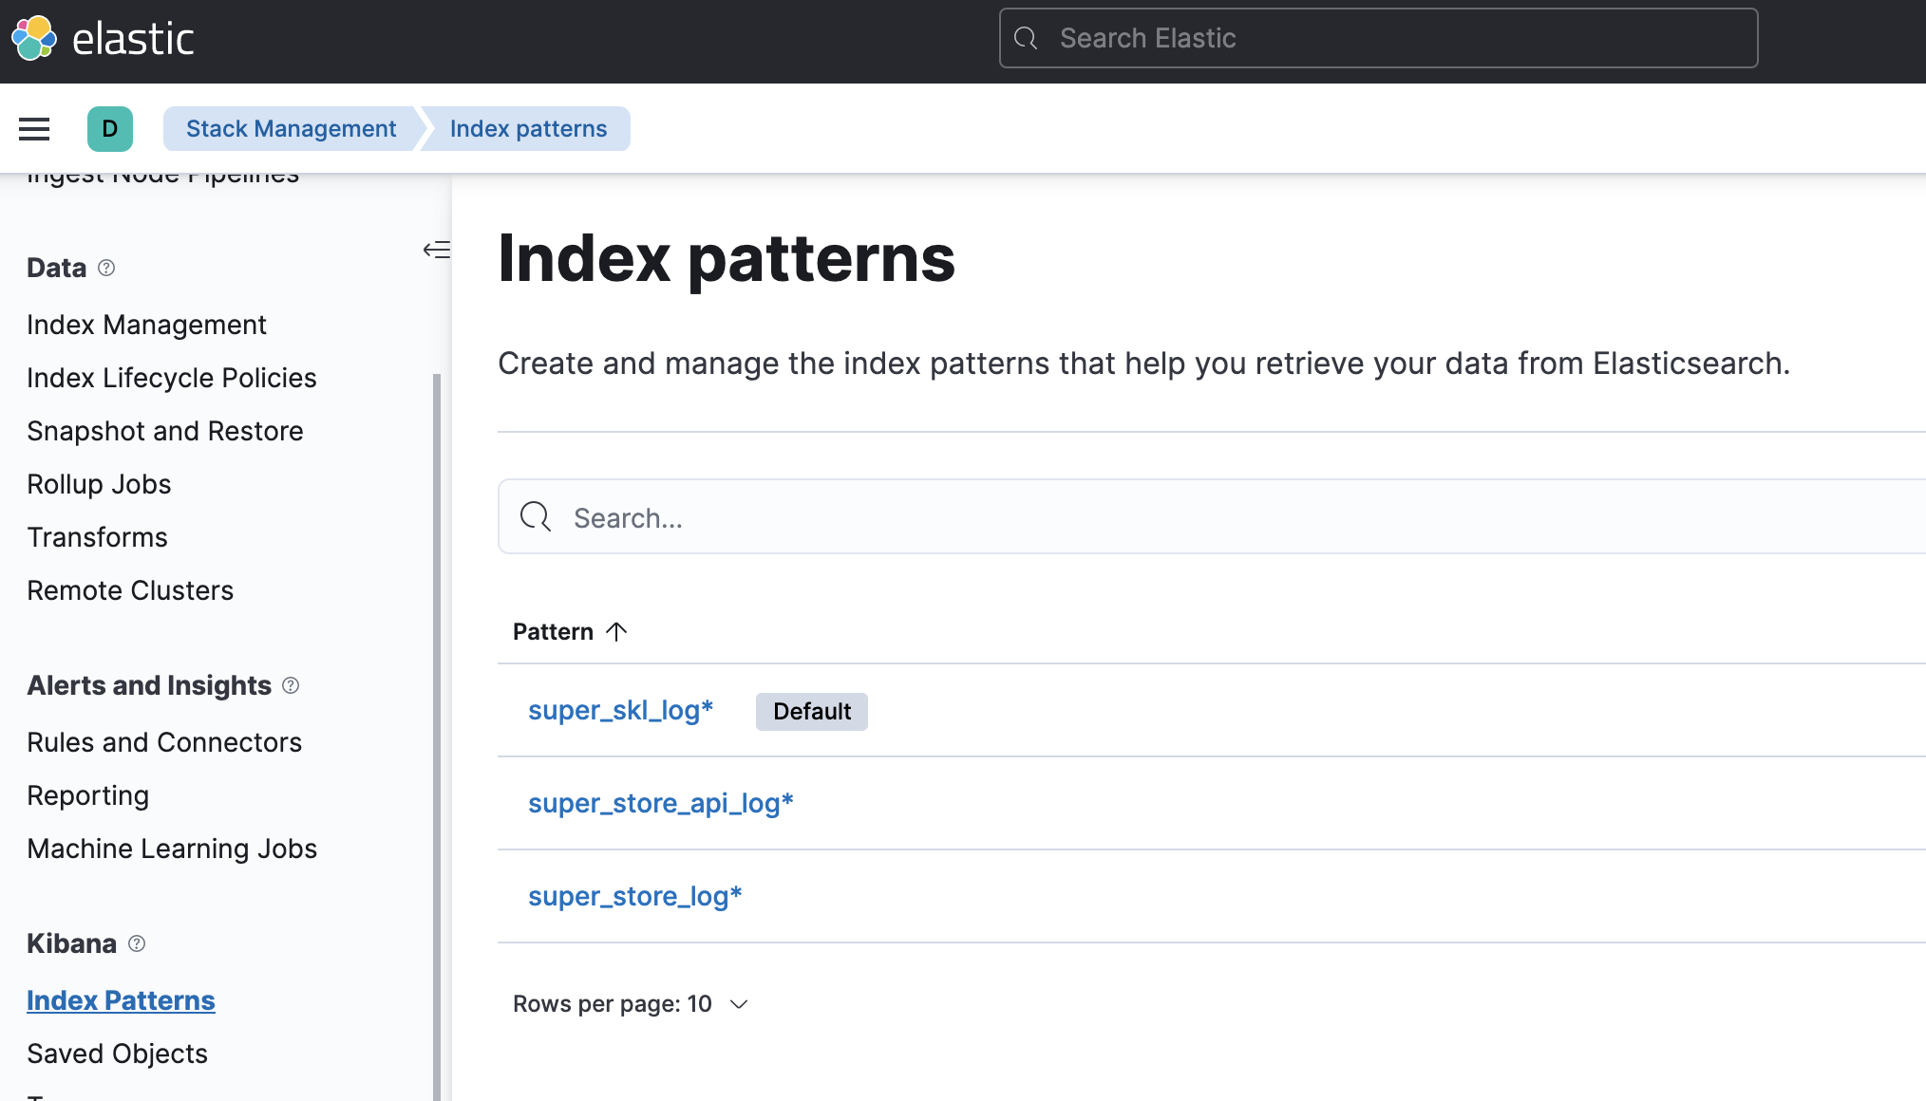1926x1101 pixels.
Task: Focus the Search Elastic input
Action: [1378, 38]
